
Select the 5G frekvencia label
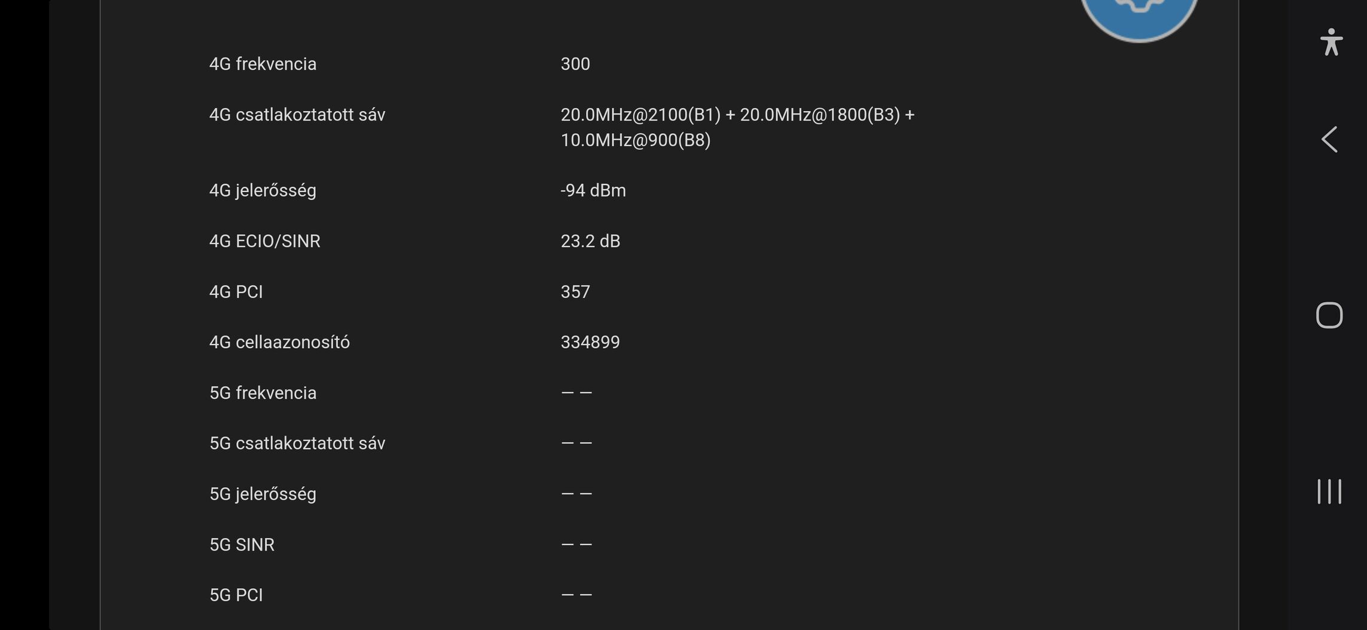tap(263, 393)
